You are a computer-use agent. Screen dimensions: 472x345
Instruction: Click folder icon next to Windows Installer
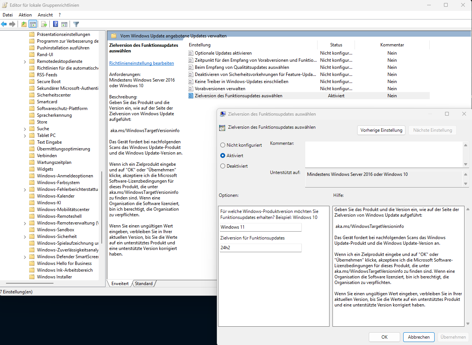coord(32,277)
